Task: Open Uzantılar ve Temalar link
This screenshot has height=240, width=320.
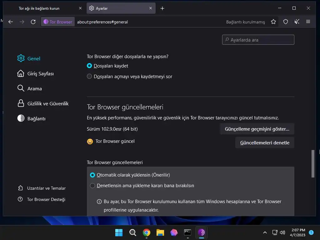Action: (x=42, y=188)
